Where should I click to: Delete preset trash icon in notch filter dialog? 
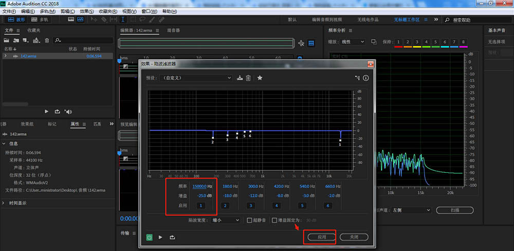coord(248,78)
